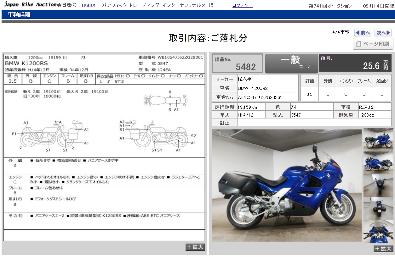Select fifth thumbnail of cockpit dashboard view
Viewport: 395px width, 257px height.
(378, 231)
